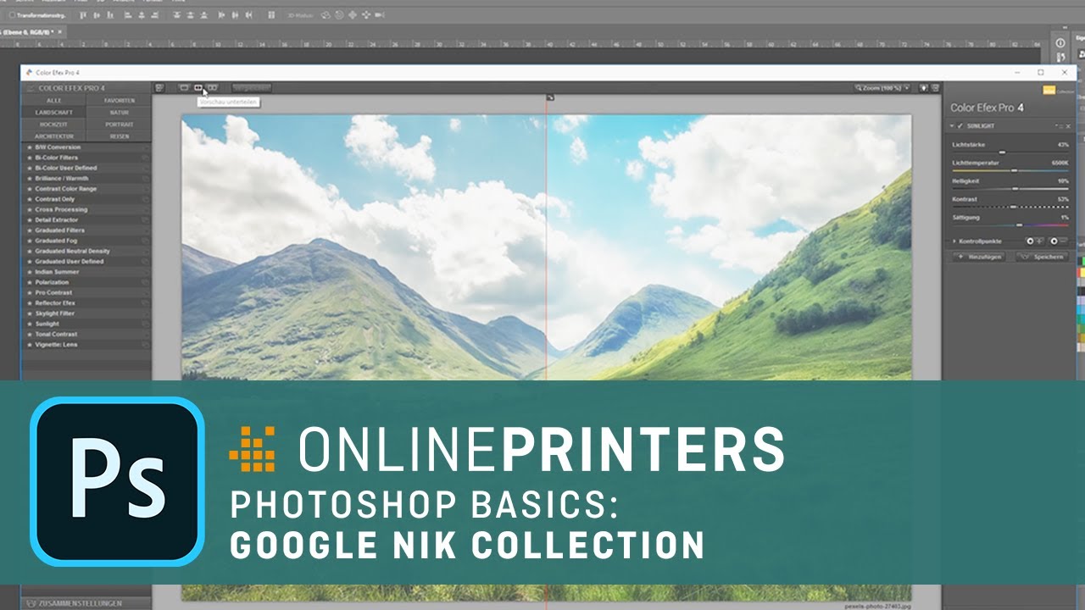Screen dimensions: 1085x610
Task: Expand the Kontrollpunkte section
Action: point(954,241)
